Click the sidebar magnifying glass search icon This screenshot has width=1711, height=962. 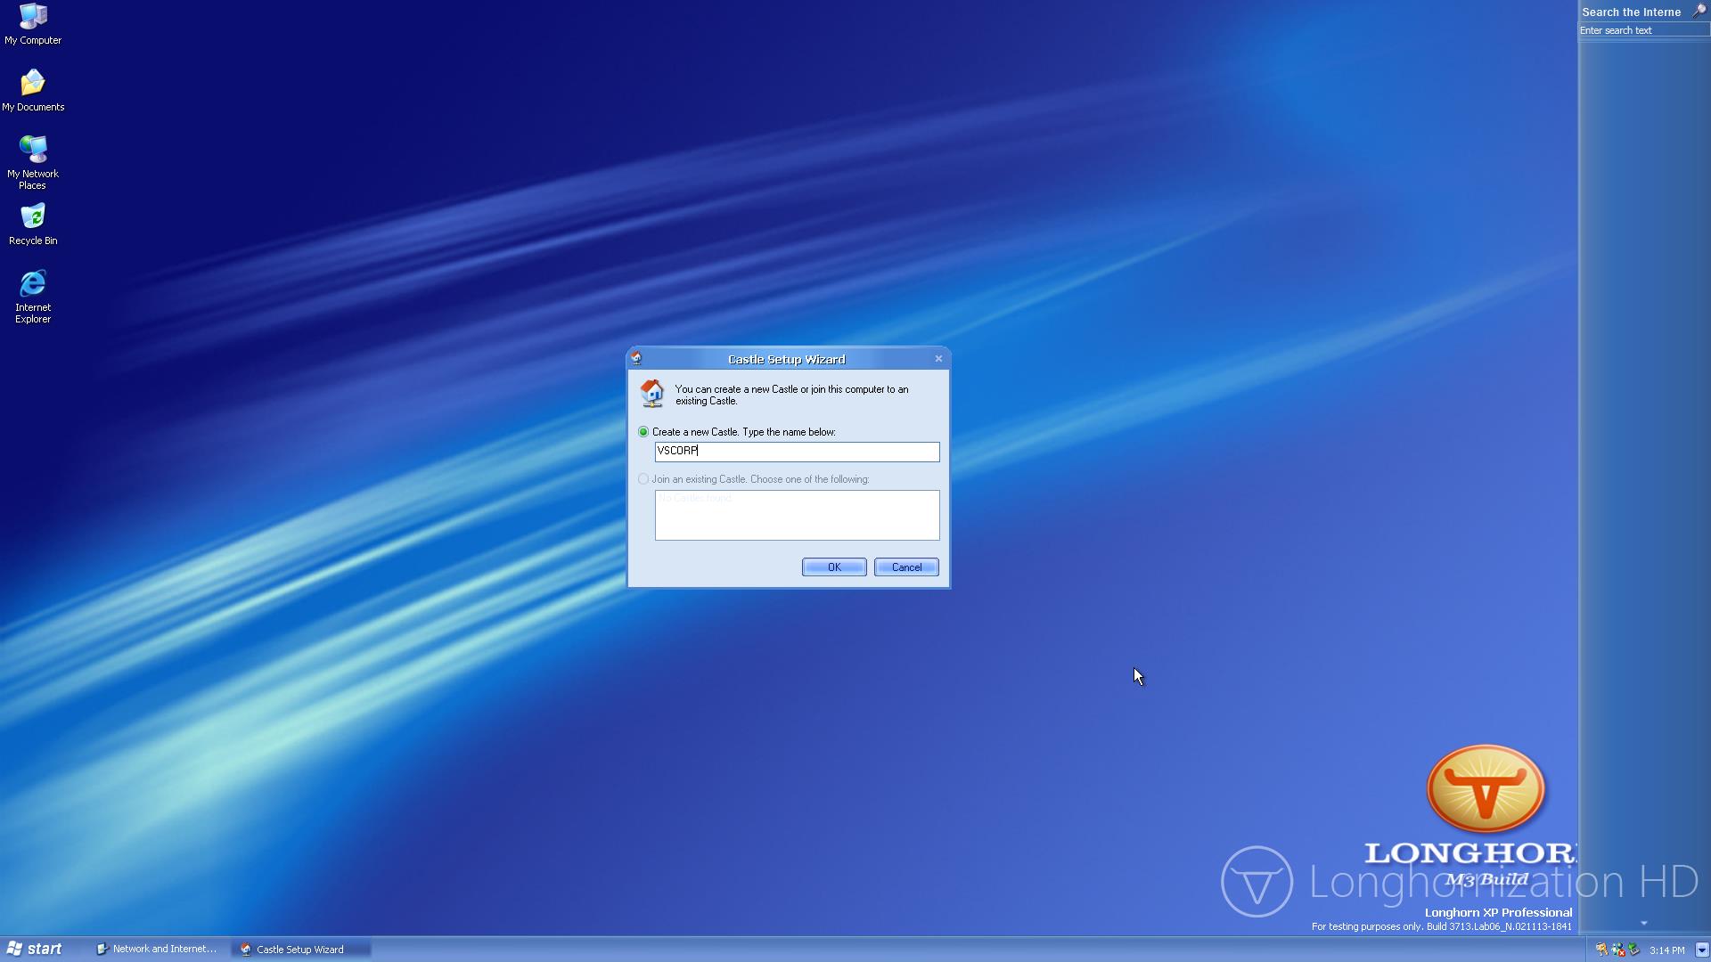[1699, 12]
